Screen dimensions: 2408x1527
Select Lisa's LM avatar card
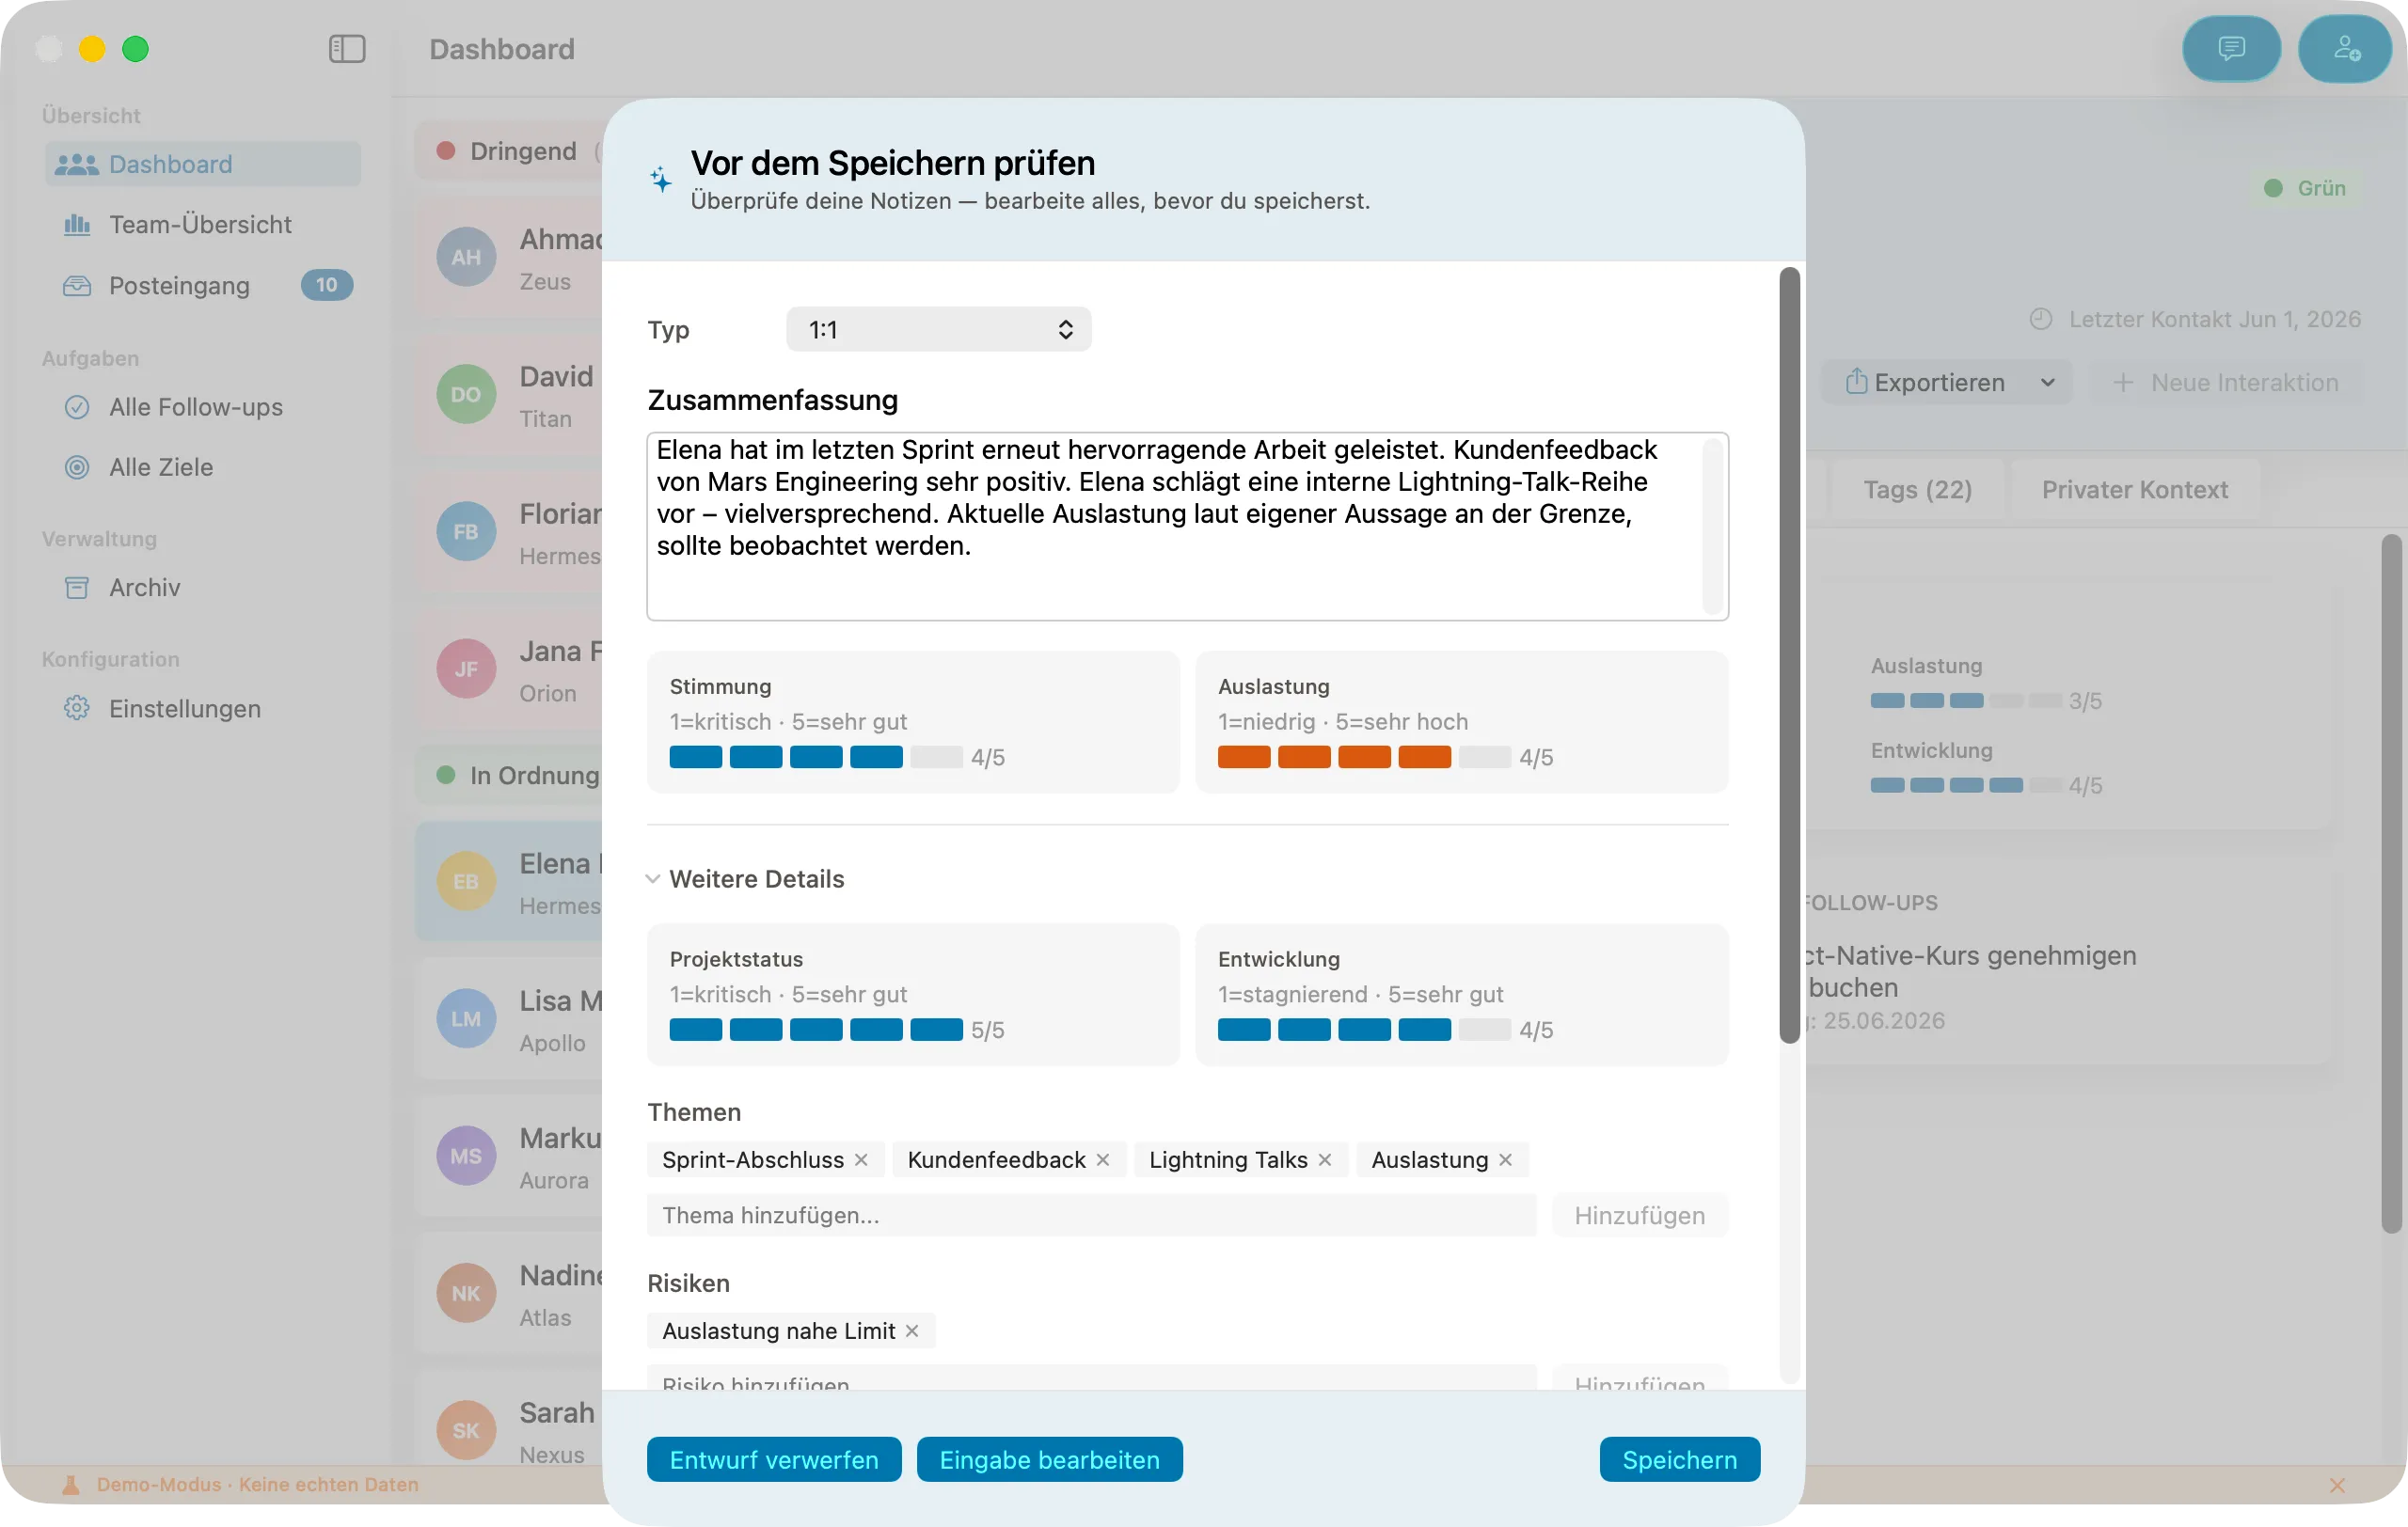(x=510, y=1019)
